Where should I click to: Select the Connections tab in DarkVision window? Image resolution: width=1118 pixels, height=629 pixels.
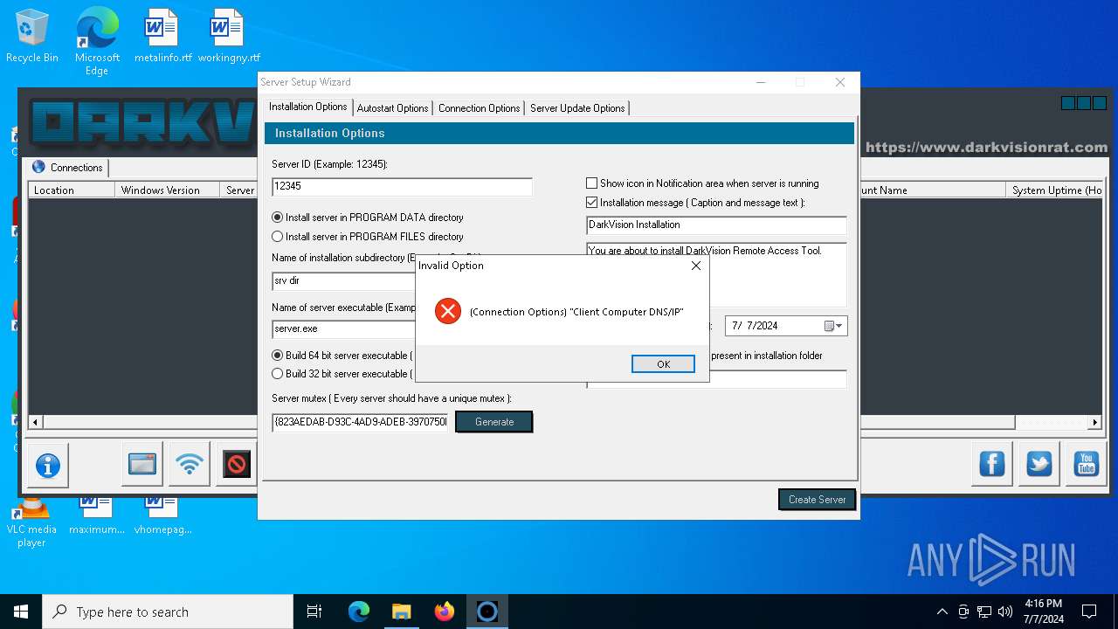pos(67,167)
